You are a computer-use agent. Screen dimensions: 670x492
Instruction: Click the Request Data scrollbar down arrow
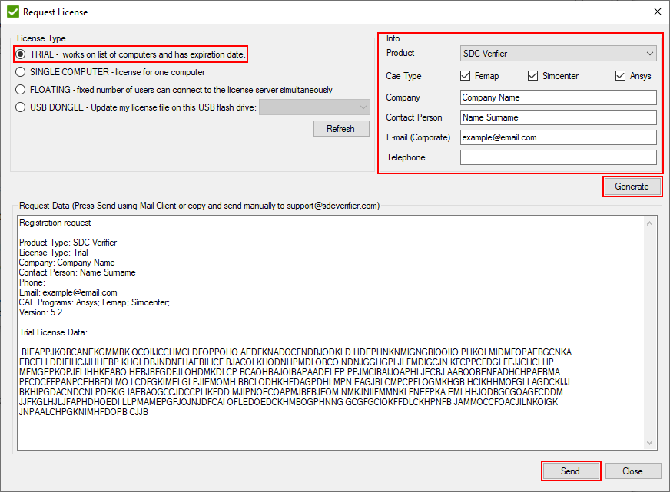click(x=649, y=443)
